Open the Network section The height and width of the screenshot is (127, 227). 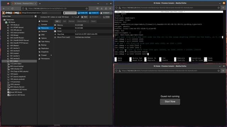[x=44, y=31]
